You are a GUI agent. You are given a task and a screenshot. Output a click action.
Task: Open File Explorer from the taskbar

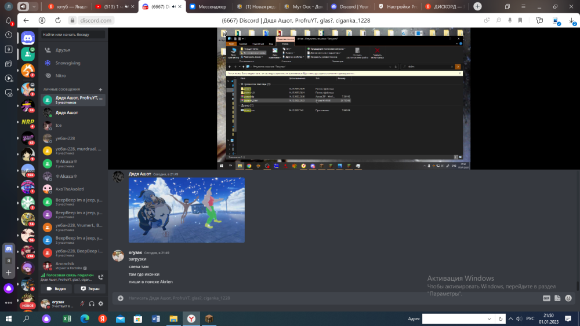[173, 318]
